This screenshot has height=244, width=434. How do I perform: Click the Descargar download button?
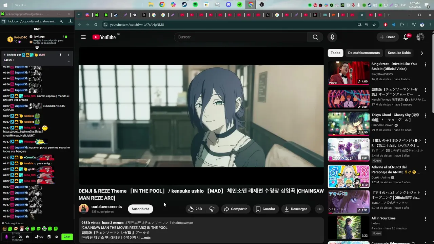point(295,209)
